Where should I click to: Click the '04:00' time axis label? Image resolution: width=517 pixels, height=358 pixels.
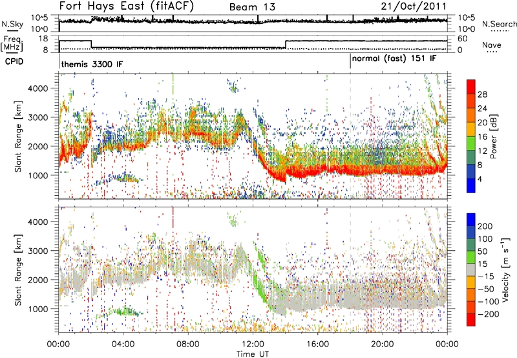click(123, 344)
